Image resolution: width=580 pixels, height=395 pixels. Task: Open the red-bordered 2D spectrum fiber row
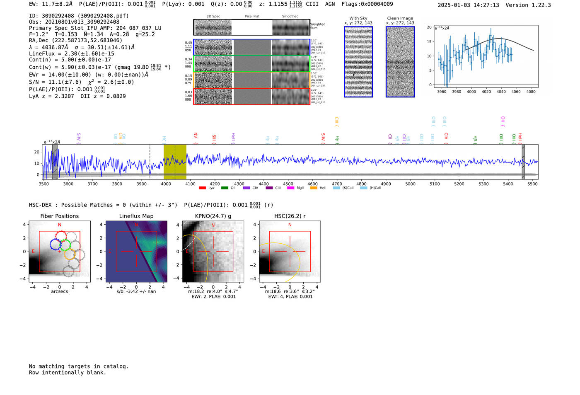click(x=252, y=96)
